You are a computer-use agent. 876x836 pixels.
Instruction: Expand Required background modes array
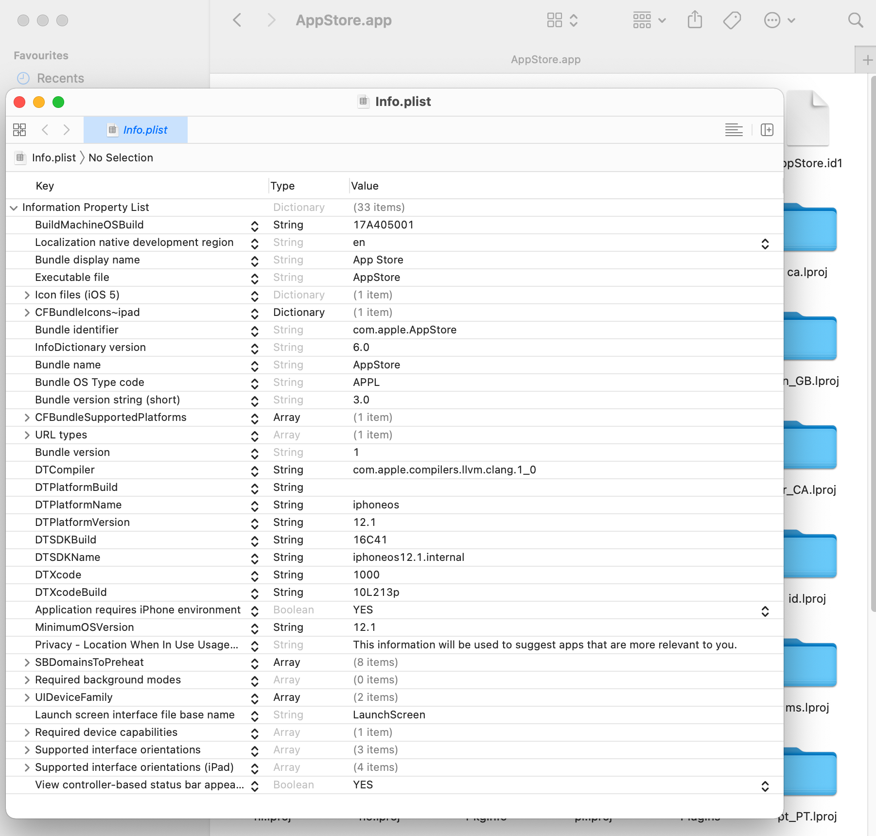(27, 680)
